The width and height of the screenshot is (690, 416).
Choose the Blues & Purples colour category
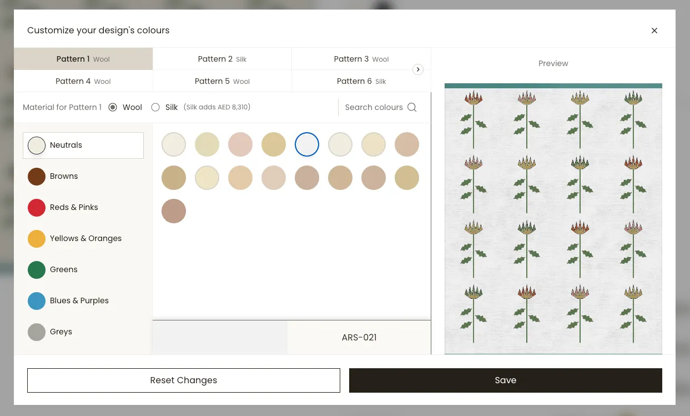coord(83,301)
